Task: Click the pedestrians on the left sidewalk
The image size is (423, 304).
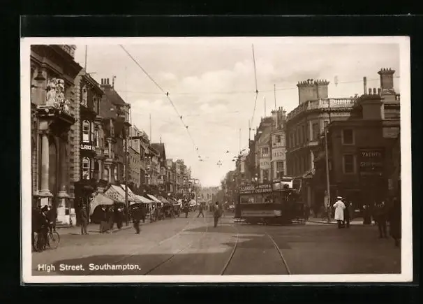Action: pyautogui.click(x=105, y=218)
